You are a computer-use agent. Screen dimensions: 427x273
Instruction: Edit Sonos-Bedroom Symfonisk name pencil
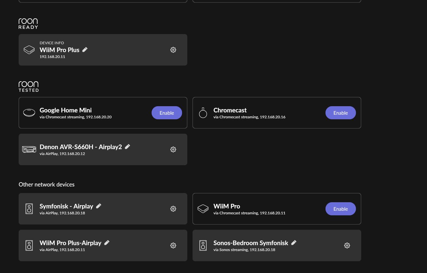tap(294, 243)
